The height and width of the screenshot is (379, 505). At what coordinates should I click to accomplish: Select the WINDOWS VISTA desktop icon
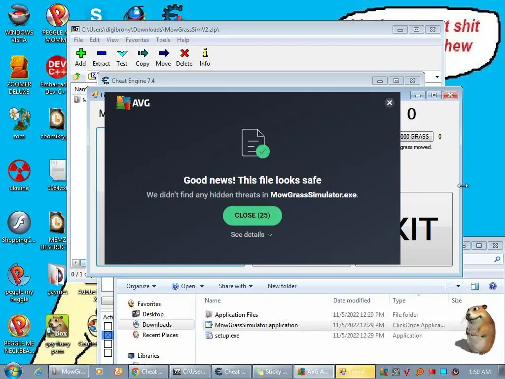tap(19, 23)
